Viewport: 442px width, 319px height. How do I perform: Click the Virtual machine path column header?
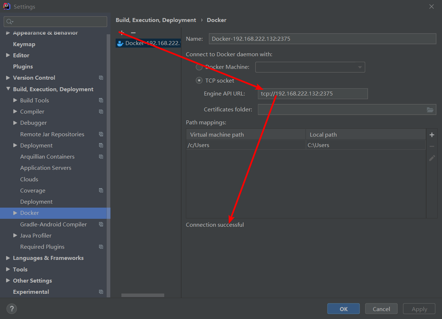tap(246, 135)
